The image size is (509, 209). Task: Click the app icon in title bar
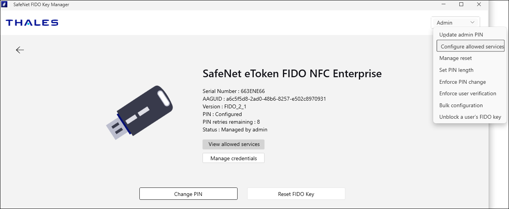(x=5, y=5)
